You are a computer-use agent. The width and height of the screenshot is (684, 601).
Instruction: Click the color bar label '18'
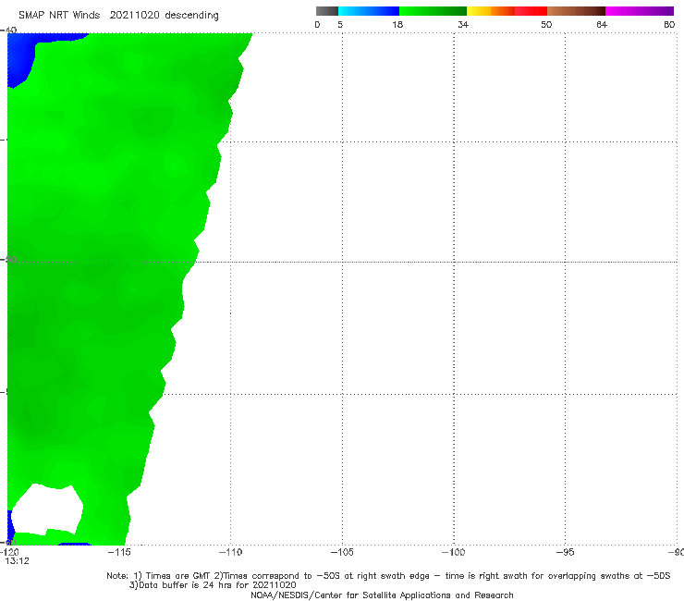point(397,25)
